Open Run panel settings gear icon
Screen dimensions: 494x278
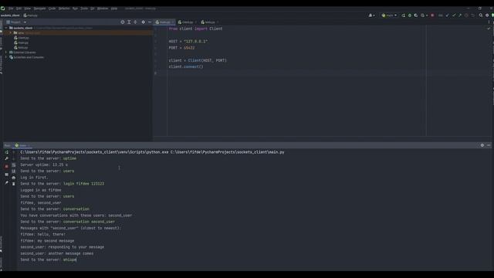click(x=482, y=145)
